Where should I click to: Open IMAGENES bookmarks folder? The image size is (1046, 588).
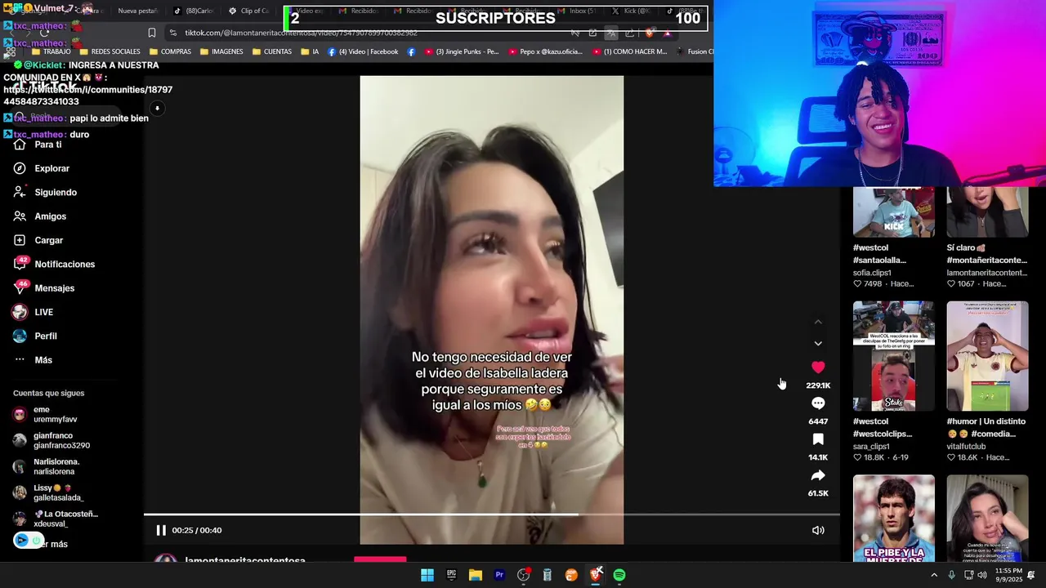point(220,51)
